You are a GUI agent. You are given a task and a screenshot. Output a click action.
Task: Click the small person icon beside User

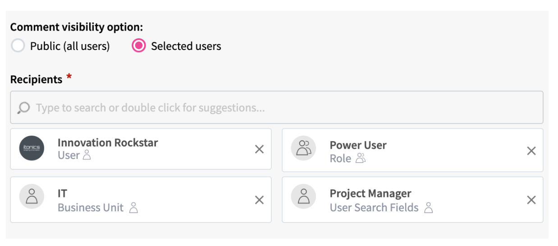[87, 155]
